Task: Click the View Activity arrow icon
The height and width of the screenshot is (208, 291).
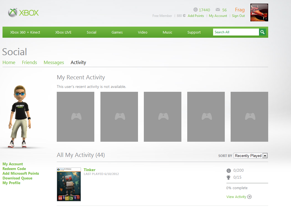Action: (250, 197)
